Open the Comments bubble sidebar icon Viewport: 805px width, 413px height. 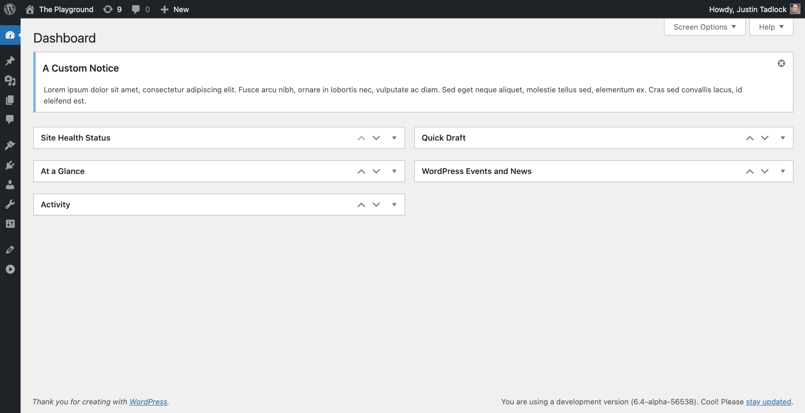pyautogui.click(x=10, y=119)
